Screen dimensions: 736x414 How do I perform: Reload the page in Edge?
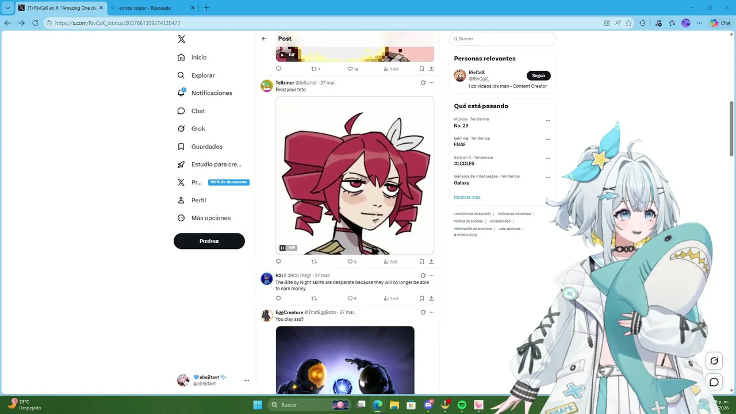click(x=35, y=23)
